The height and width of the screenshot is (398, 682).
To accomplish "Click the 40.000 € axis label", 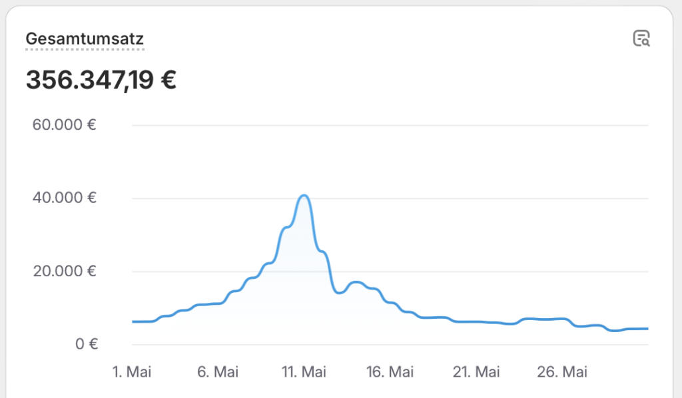I will coord(65,198).
